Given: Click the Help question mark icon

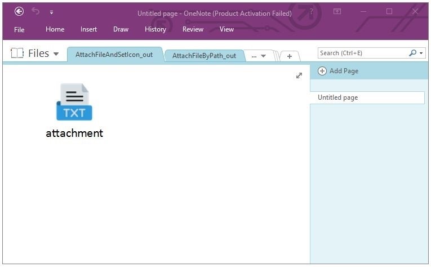Looking at the screenshot, I should coord(312,11).
